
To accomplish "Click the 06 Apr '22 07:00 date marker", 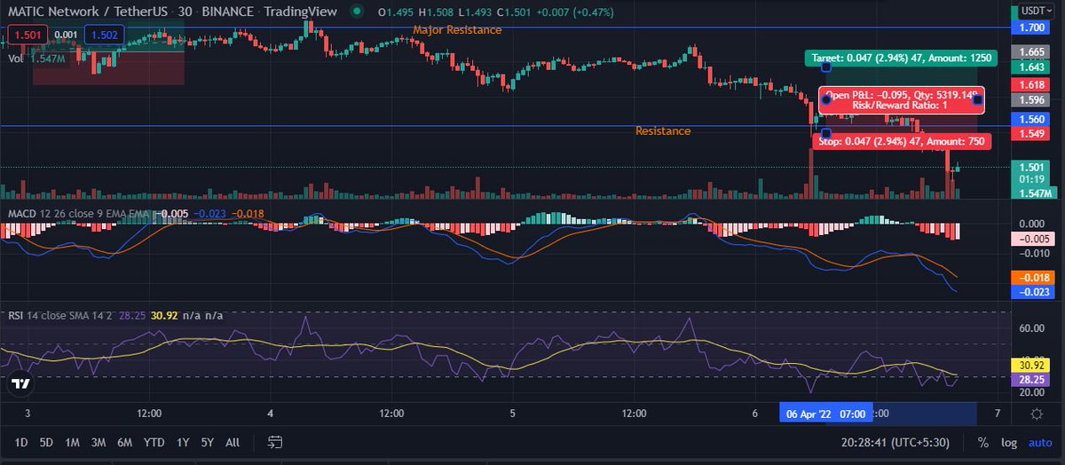I will [x=824, y=414].
